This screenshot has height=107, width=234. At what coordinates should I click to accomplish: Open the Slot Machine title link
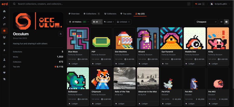(121, 52)
